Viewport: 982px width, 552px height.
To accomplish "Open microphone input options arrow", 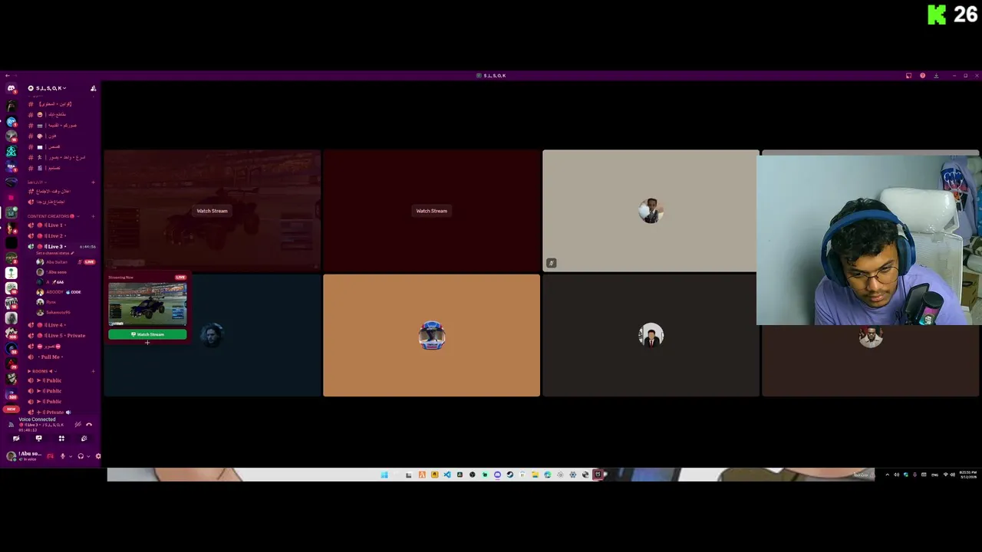I will pos(71,456).
